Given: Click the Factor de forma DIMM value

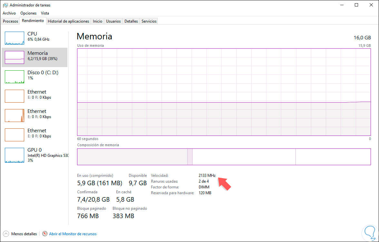Looking at the screenshot, I should pos(204,187).
